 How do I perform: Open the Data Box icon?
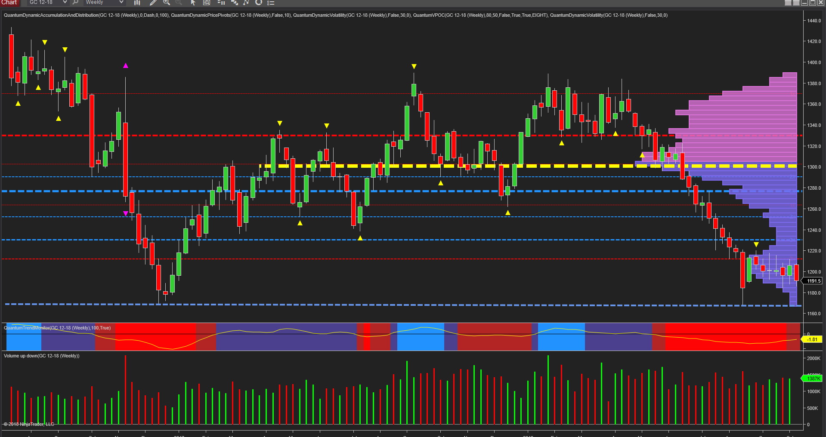point(207,3)
